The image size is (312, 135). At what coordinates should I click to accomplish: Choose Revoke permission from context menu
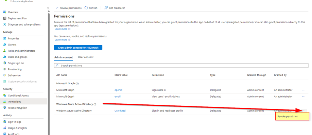tap(292, 117)
